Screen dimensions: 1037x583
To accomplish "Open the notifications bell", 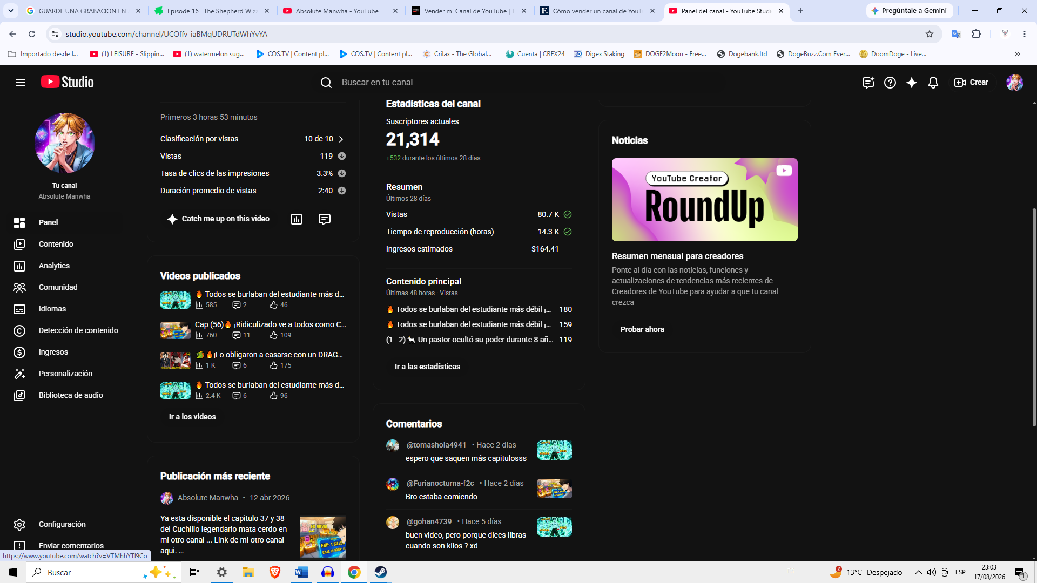I will 933,83.
